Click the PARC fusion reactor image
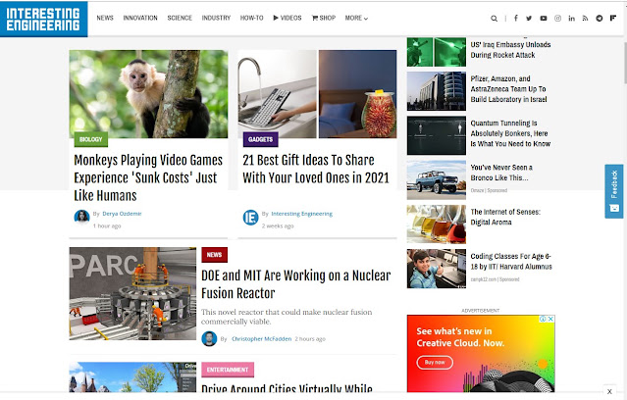 (132, 294)
